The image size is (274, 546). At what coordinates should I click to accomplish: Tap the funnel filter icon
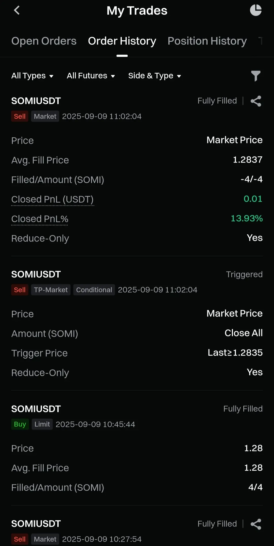click(x=256, y=76)
